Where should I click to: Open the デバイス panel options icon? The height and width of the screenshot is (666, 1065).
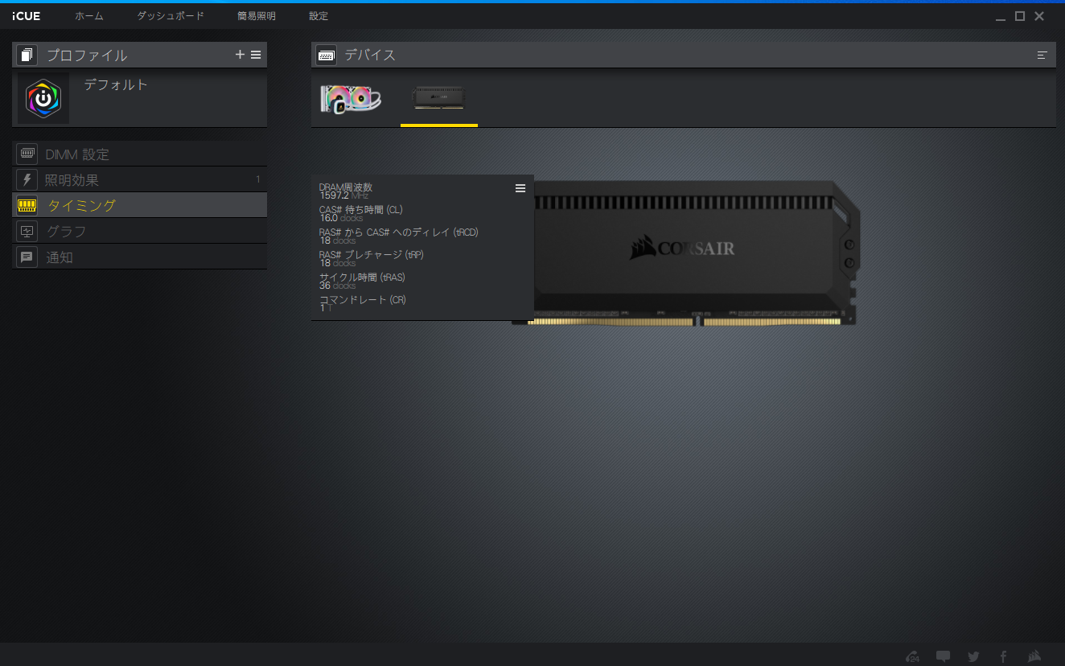1042,55
